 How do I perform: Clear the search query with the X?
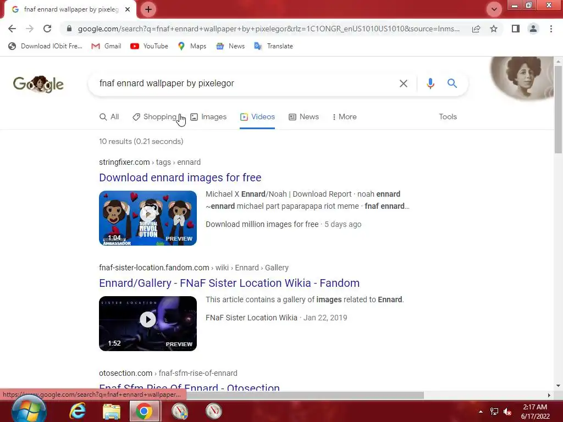tap(404, 84)
